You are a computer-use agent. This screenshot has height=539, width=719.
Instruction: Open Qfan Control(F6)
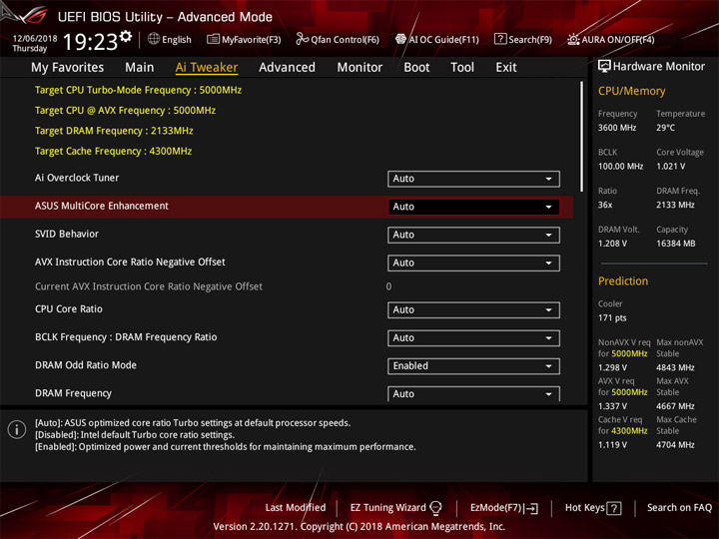coord(338,39)
